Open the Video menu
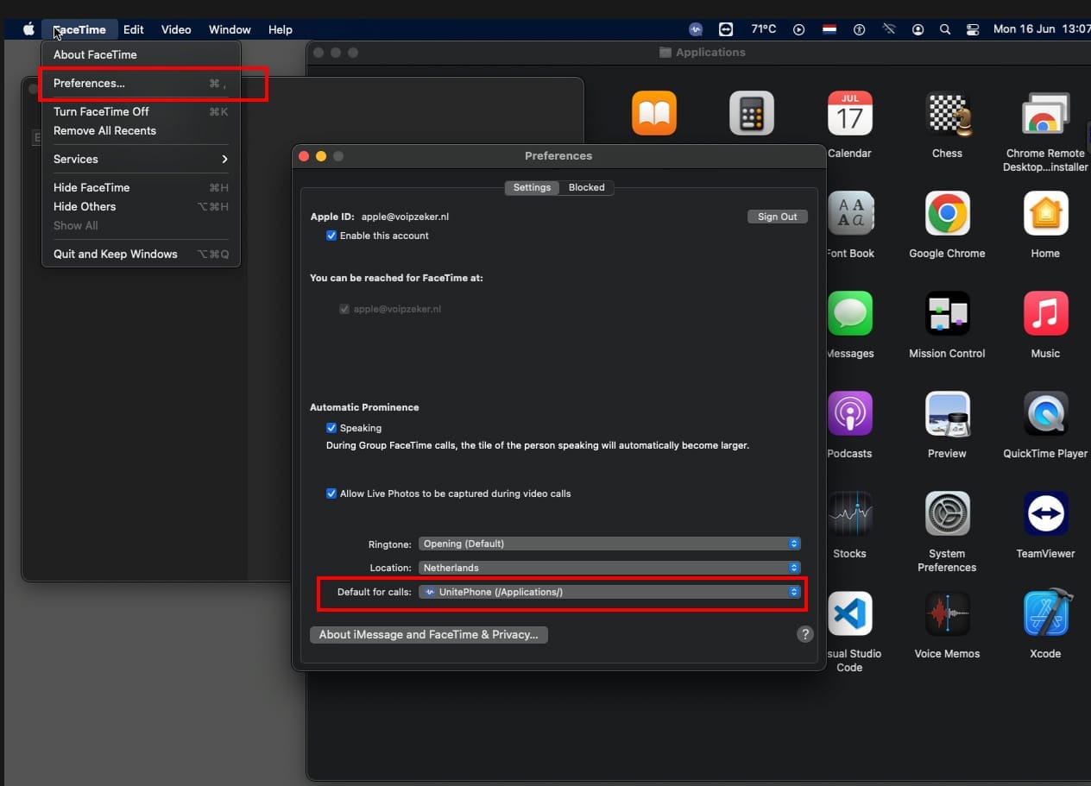 pyautogui.click(x=176, y=29)
